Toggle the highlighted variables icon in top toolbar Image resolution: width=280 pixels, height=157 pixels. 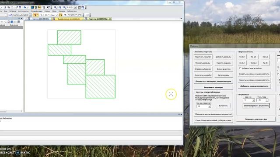[39, 7]
